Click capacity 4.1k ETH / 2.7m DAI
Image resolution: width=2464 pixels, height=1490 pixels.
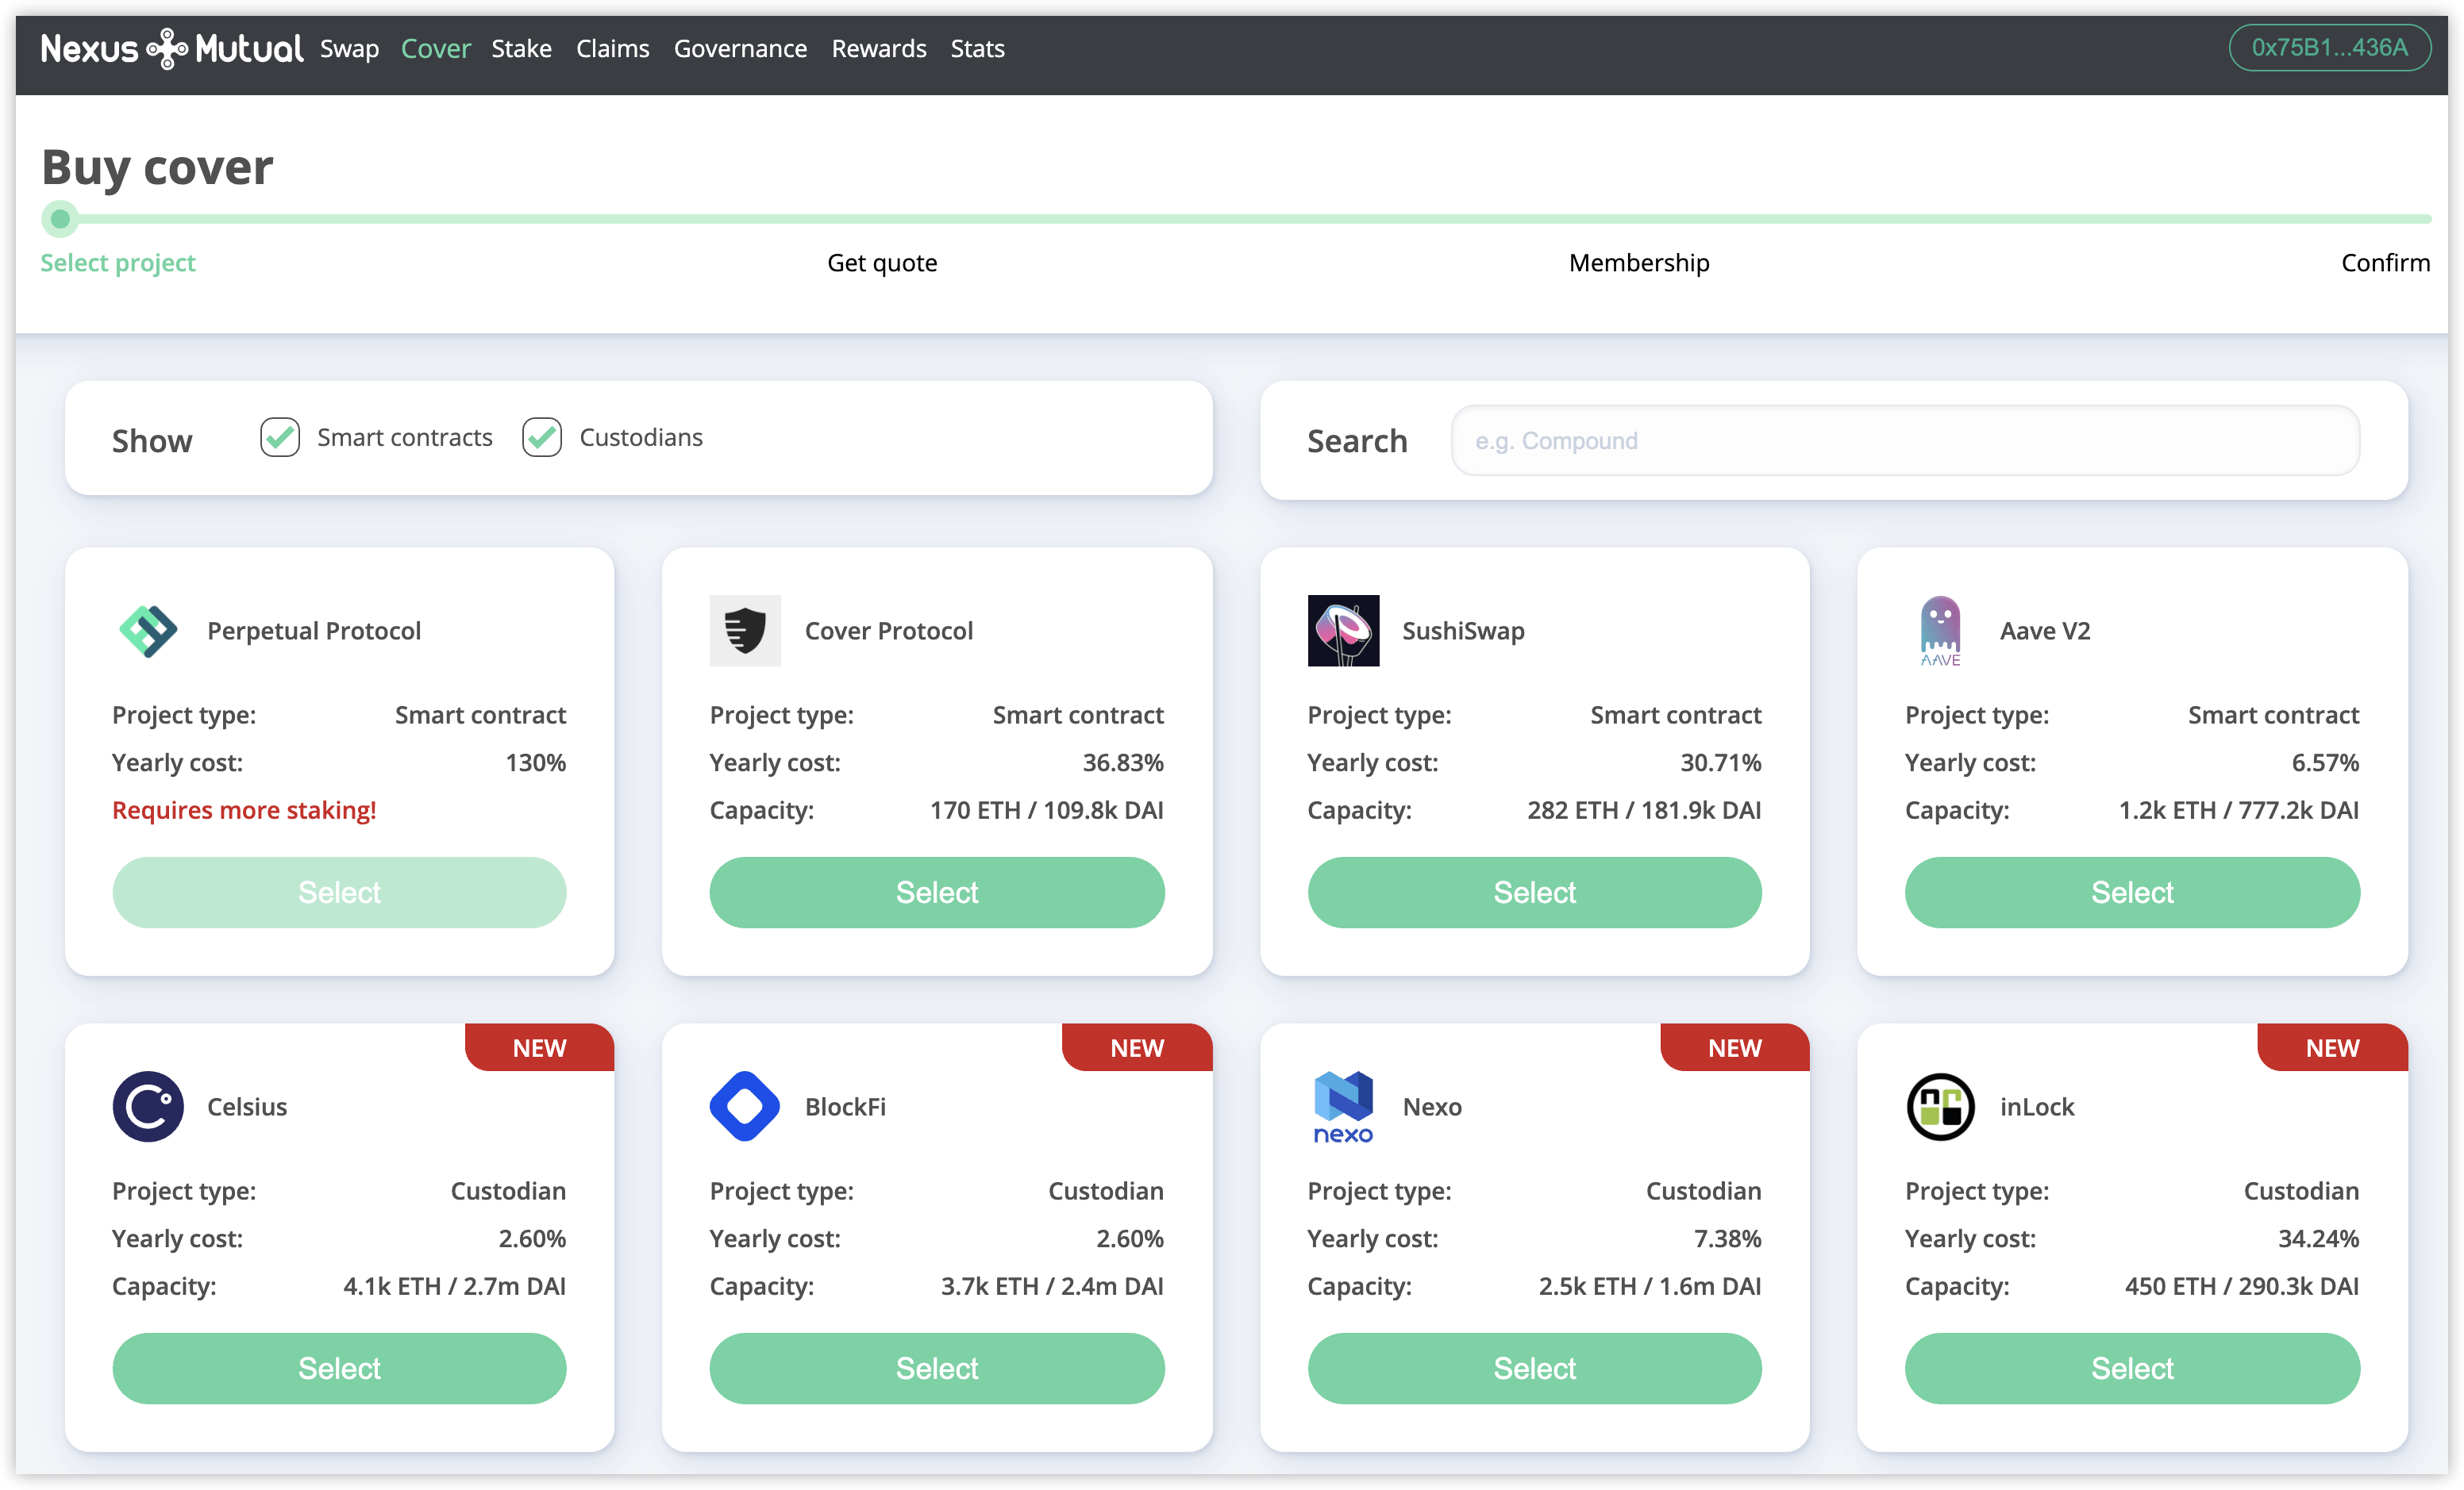pos(454,1286)
